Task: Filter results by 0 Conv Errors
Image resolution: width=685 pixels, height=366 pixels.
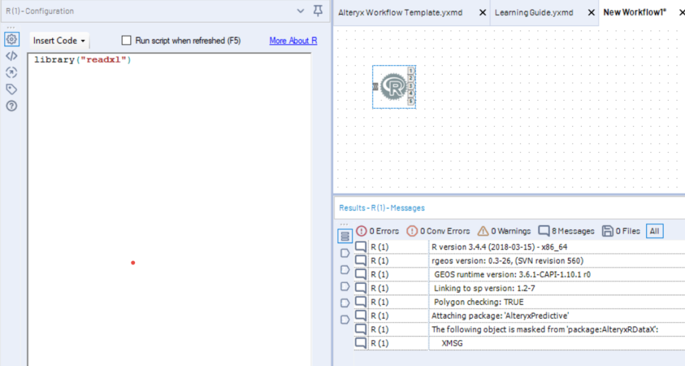Action: click(438, 231)
